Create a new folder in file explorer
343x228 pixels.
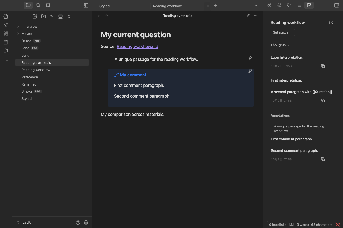coord(43,16)
